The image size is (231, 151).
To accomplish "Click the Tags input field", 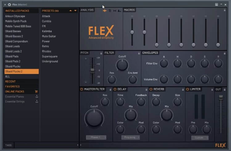I will (45, 145).
